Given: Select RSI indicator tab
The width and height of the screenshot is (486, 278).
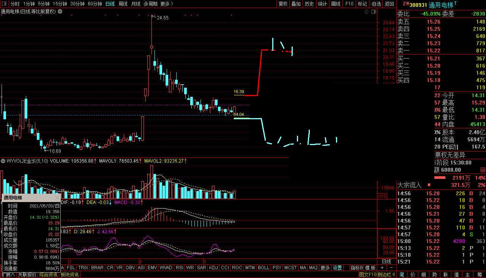Looking at the screenshot, I should tap(179, 268).
